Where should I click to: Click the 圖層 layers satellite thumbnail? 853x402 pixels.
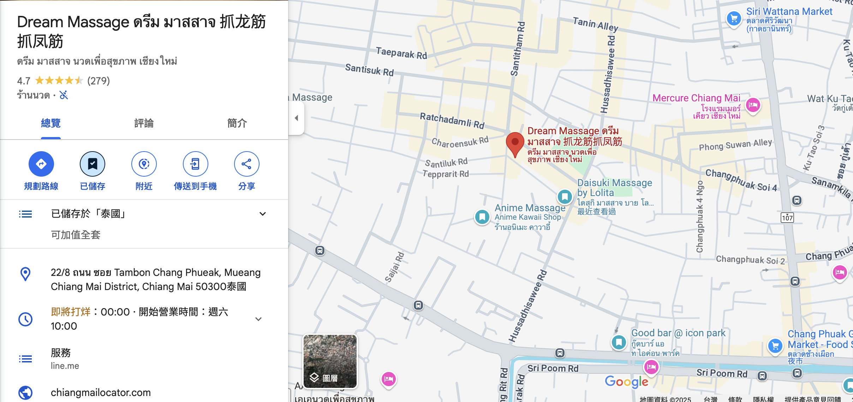click(x=330, y=361)
